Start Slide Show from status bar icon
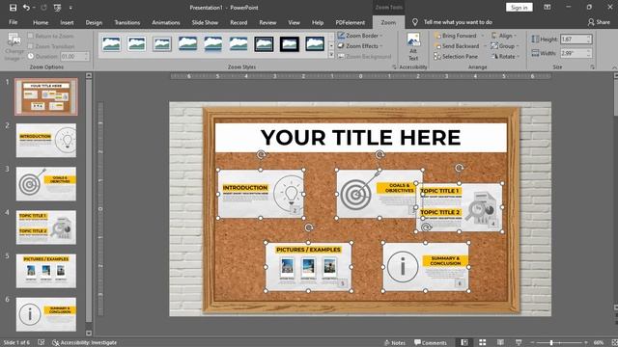Image resolution: width=618 pixels, height=347 pixels. click(519, 343)
